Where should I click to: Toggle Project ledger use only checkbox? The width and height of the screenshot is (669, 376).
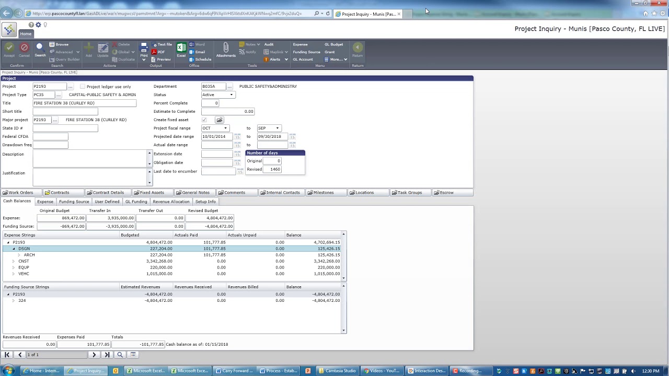click(x=83, y=87)
